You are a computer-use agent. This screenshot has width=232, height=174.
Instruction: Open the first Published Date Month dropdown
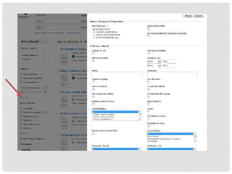(154, 62)
